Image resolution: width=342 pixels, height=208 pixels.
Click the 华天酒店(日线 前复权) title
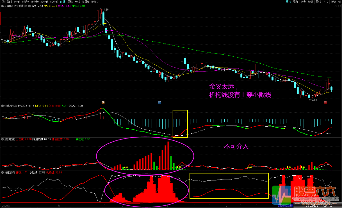tap(14, 6)
